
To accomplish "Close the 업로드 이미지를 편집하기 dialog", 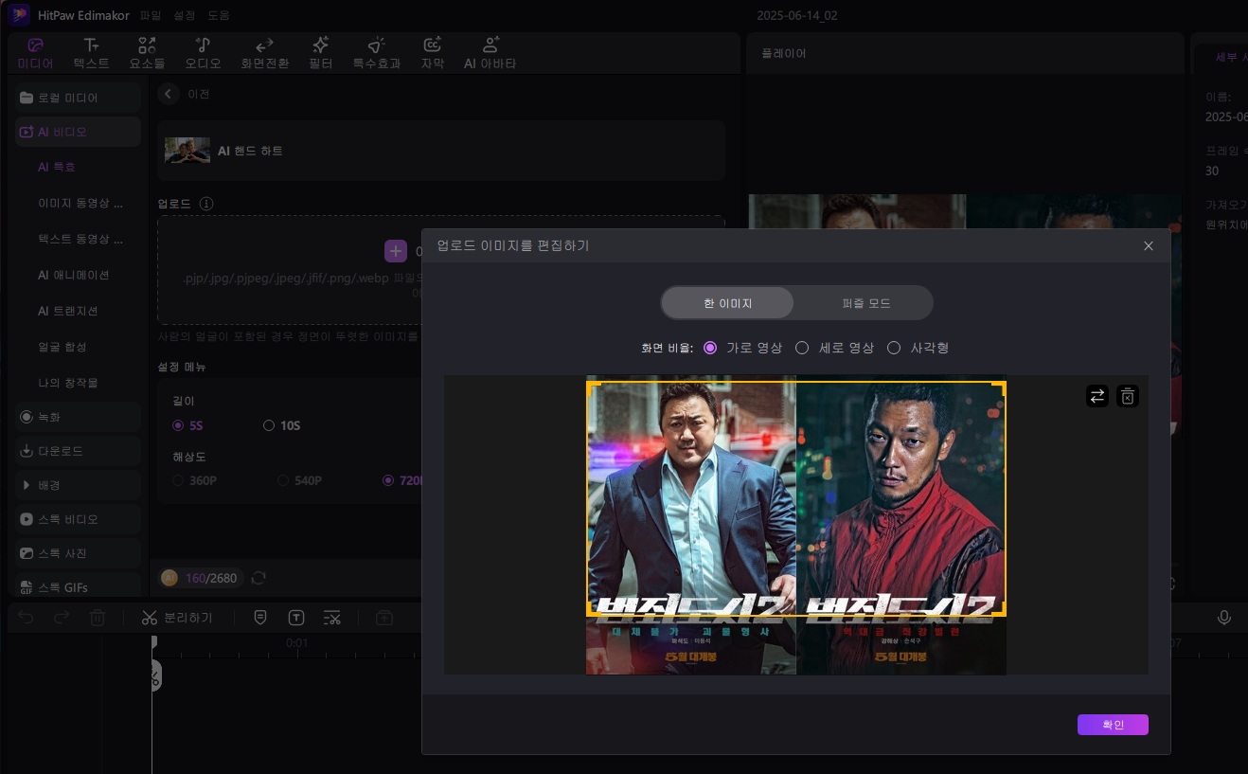I will (x=1149, y=245).
